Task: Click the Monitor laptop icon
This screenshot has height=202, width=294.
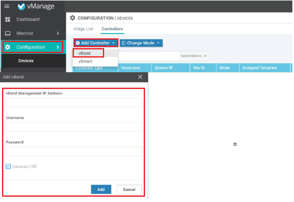Action: point(8,33)
